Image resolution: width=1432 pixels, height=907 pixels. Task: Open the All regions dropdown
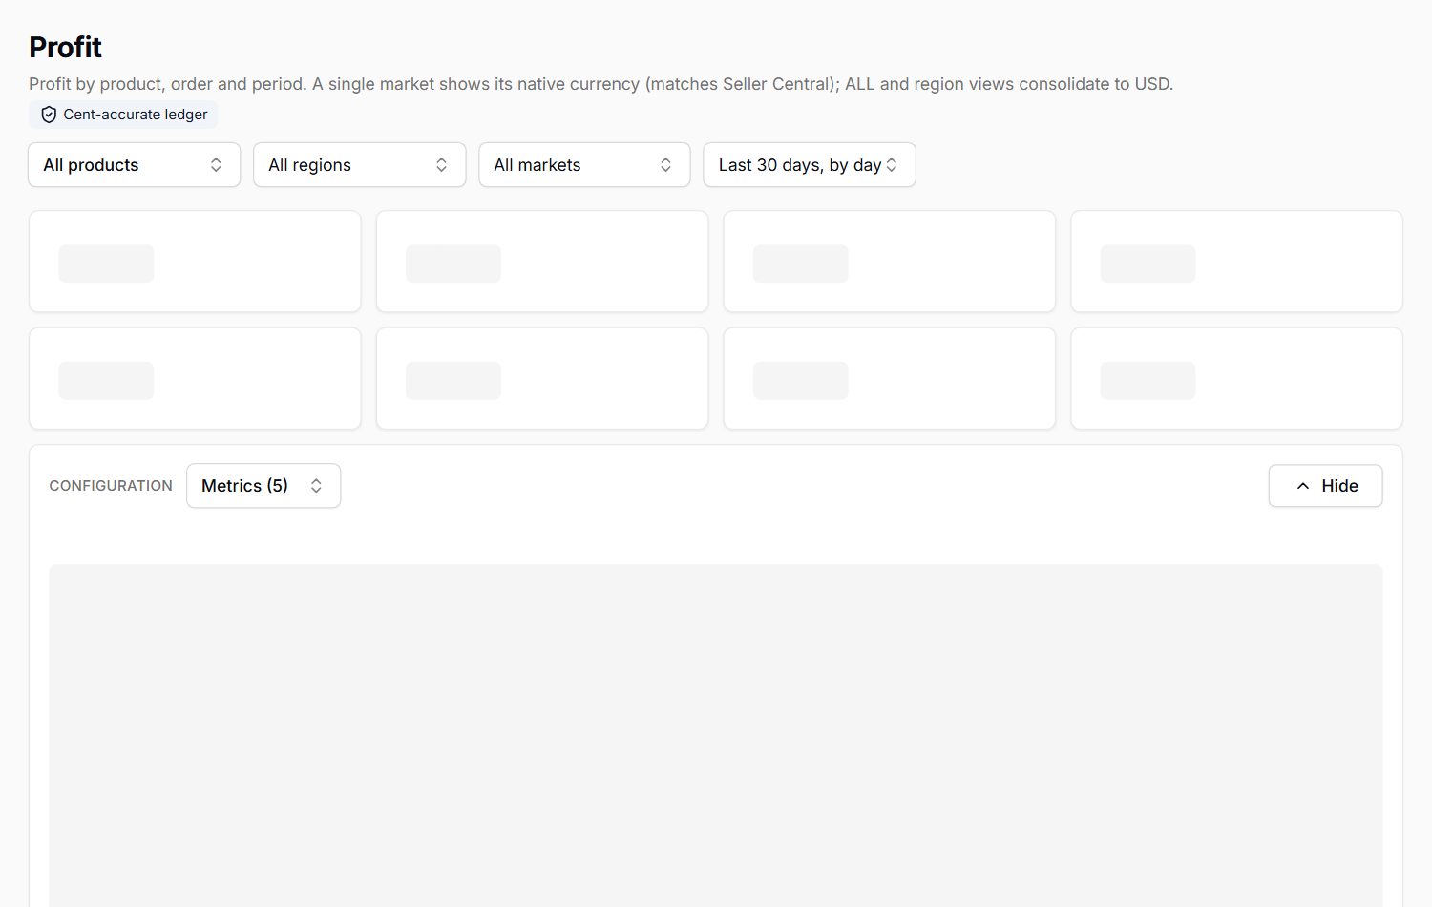(x=359, y=165)
